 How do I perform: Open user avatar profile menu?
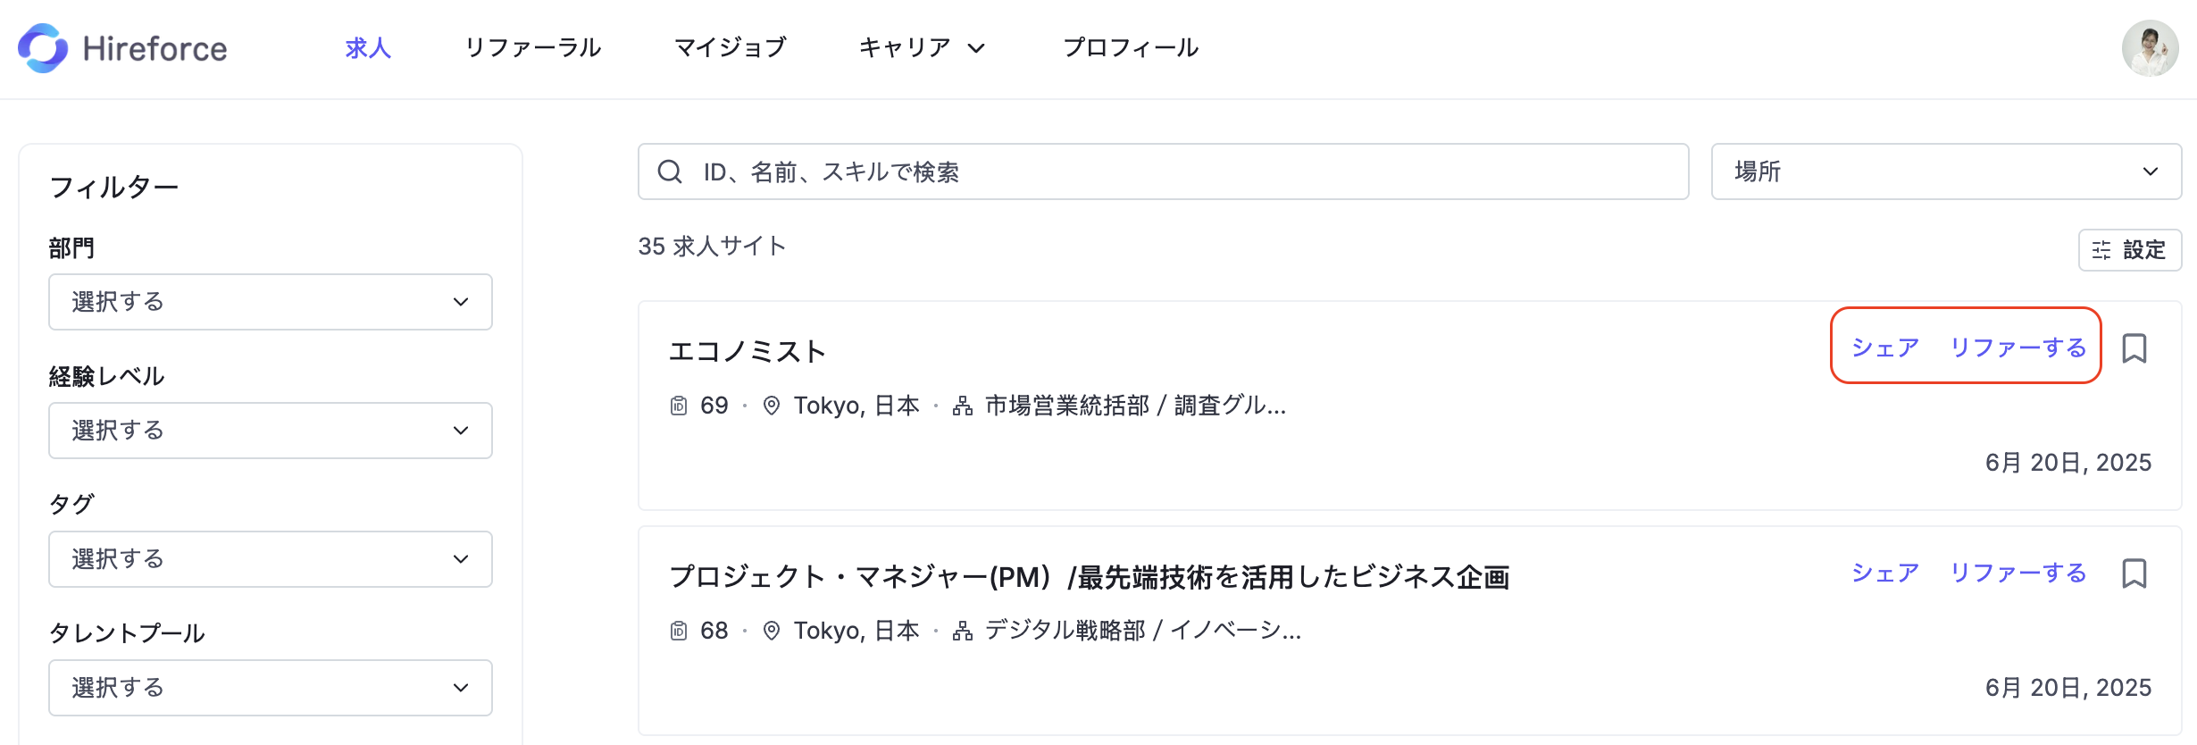[x=2151, y=48]
